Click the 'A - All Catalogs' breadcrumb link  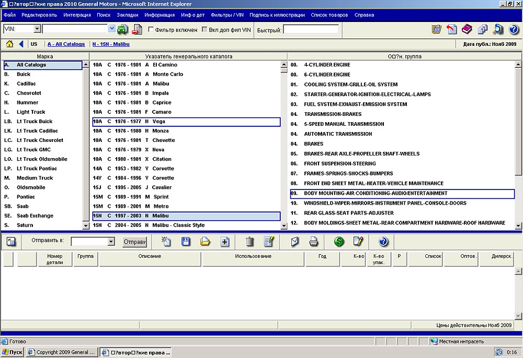[x=66, y=44]
